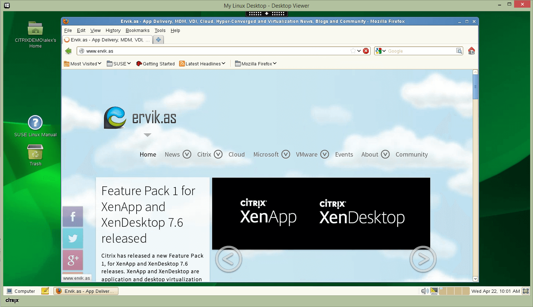Image resolution: width=533 pixels, height=307 pixels.
Task: Expand the Microsoft submenu chevron
Action: coord(286,154)
